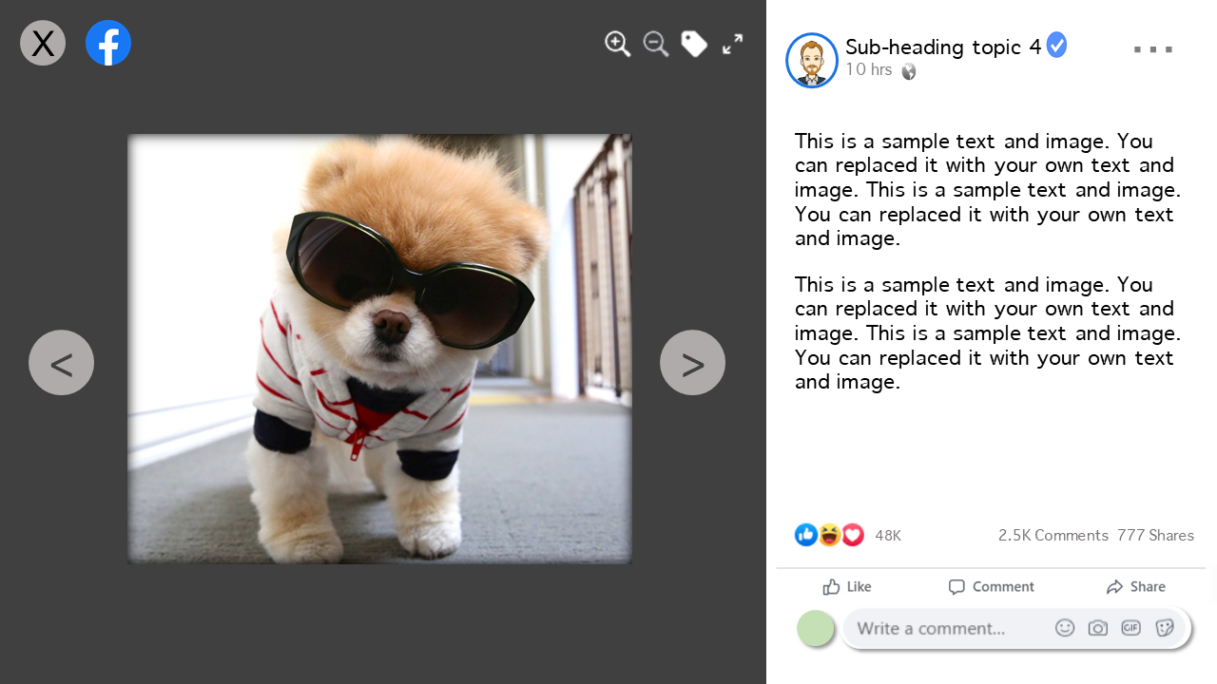Tag the photo using the tag icon
This screenshot has width=1217, height=684.
(x=694, y=44)
